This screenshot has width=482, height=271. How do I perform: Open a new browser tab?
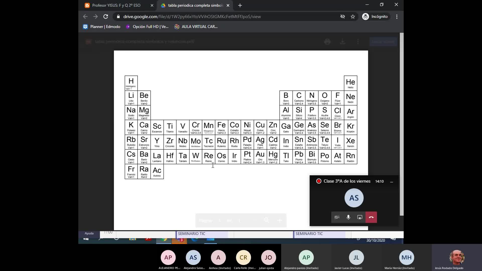[x=240, y=5]
